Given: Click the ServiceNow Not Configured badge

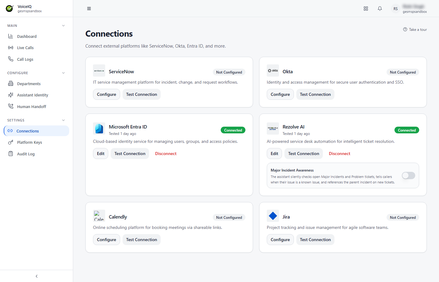Looking at the screenshot, I should pyautogui.click(x=229, y=72).
